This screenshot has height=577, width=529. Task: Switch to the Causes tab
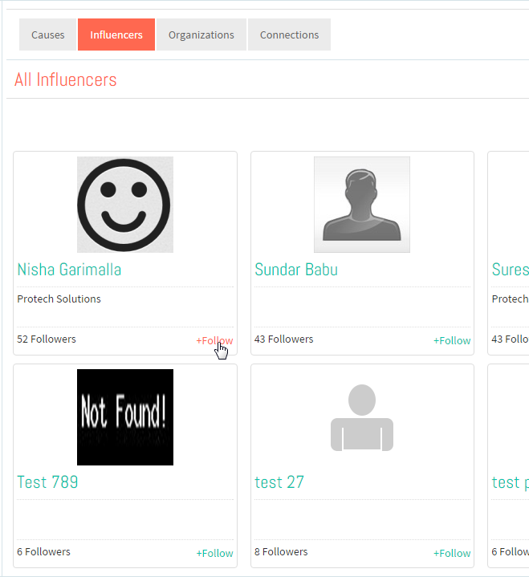pyautogui.click(x=47, y=35)
